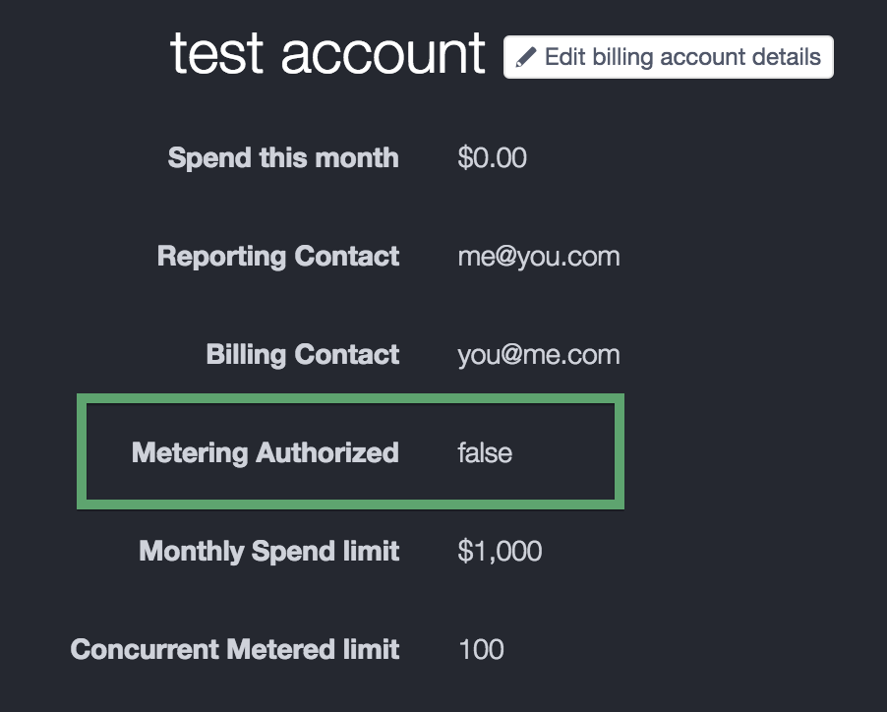Click the Billing Contact label
Image resolution: width=887 pixels, height=712 pixels.
(303, 355)
